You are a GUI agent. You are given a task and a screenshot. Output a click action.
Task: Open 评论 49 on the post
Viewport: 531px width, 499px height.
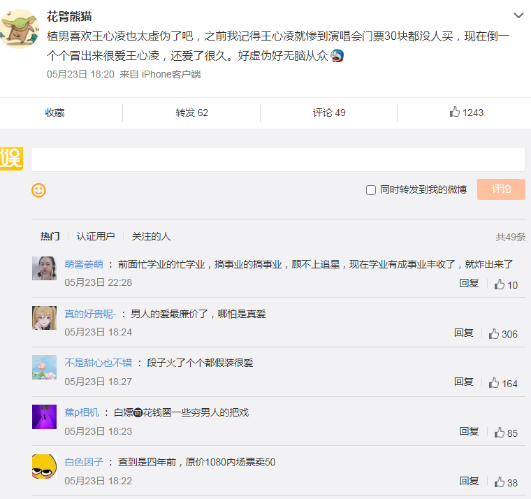tap(329, 113)
